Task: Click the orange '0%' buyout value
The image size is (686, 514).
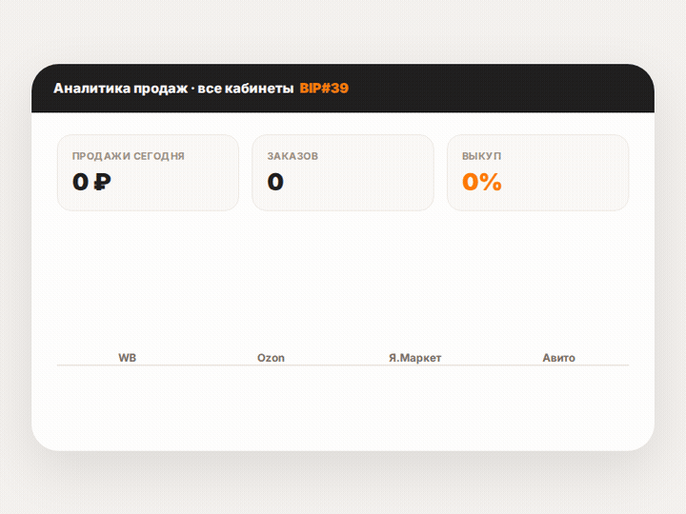Action: point(482,182)
